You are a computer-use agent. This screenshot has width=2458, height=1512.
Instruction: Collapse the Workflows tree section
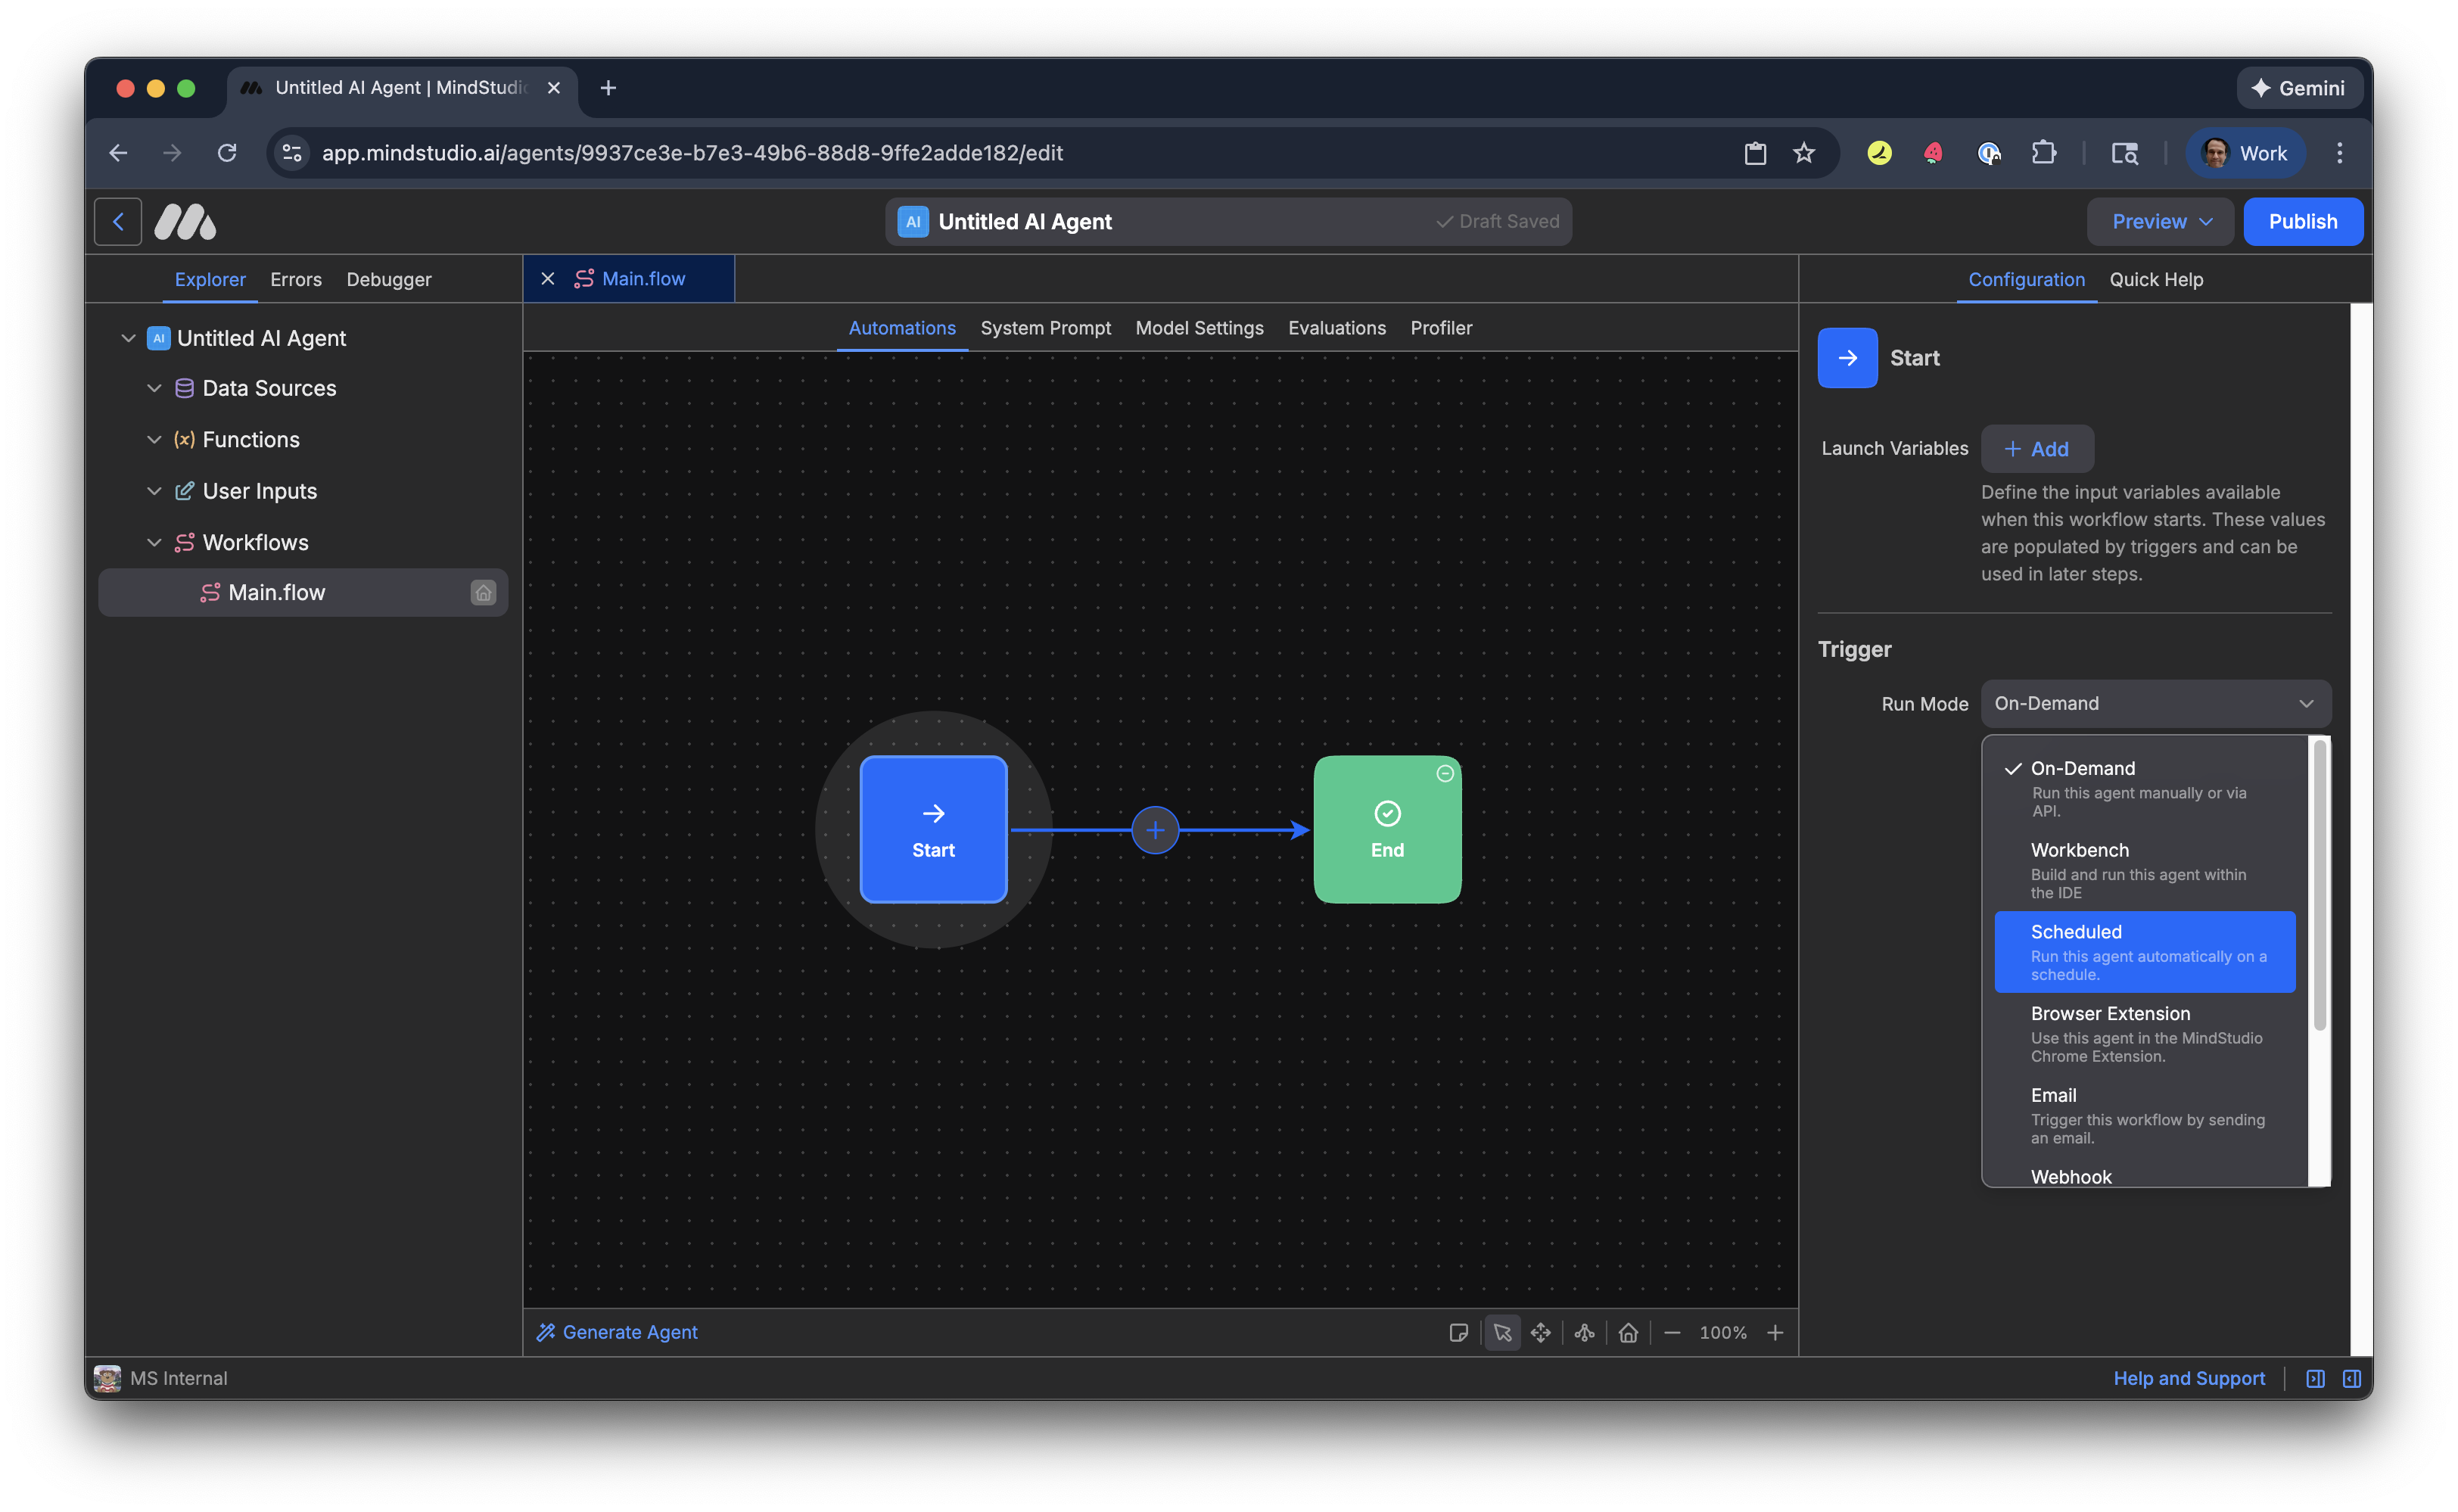pos(155,542)
